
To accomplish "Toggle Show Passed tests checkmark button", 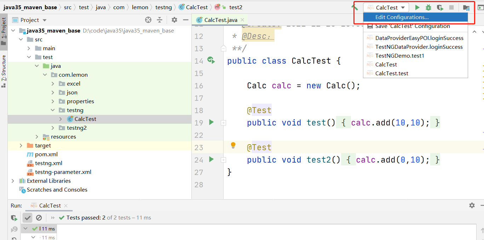I will (28, 218).
